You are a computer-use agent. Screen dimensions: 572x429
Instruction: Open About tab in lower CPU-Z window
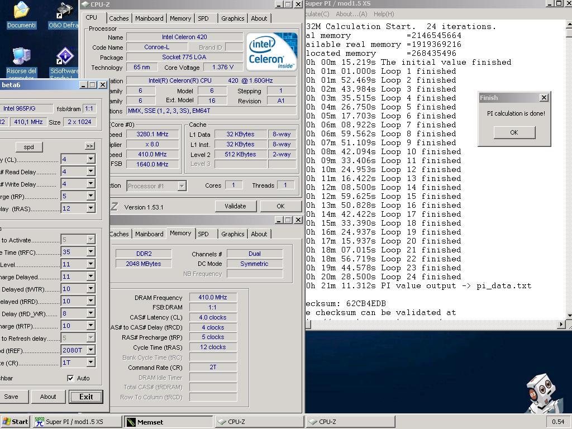pyautogui.click(x=259, y=234)
